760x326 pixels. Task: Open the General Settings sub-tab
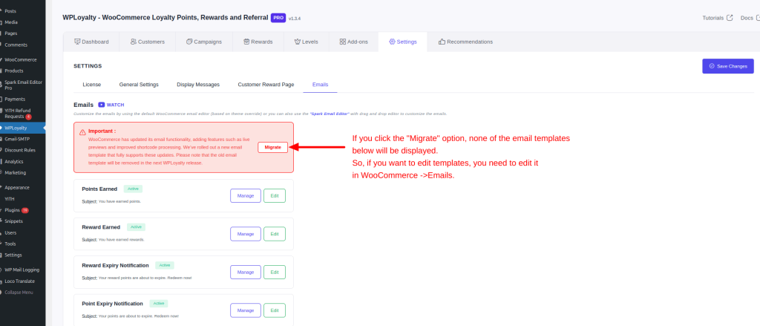[139, 85]
